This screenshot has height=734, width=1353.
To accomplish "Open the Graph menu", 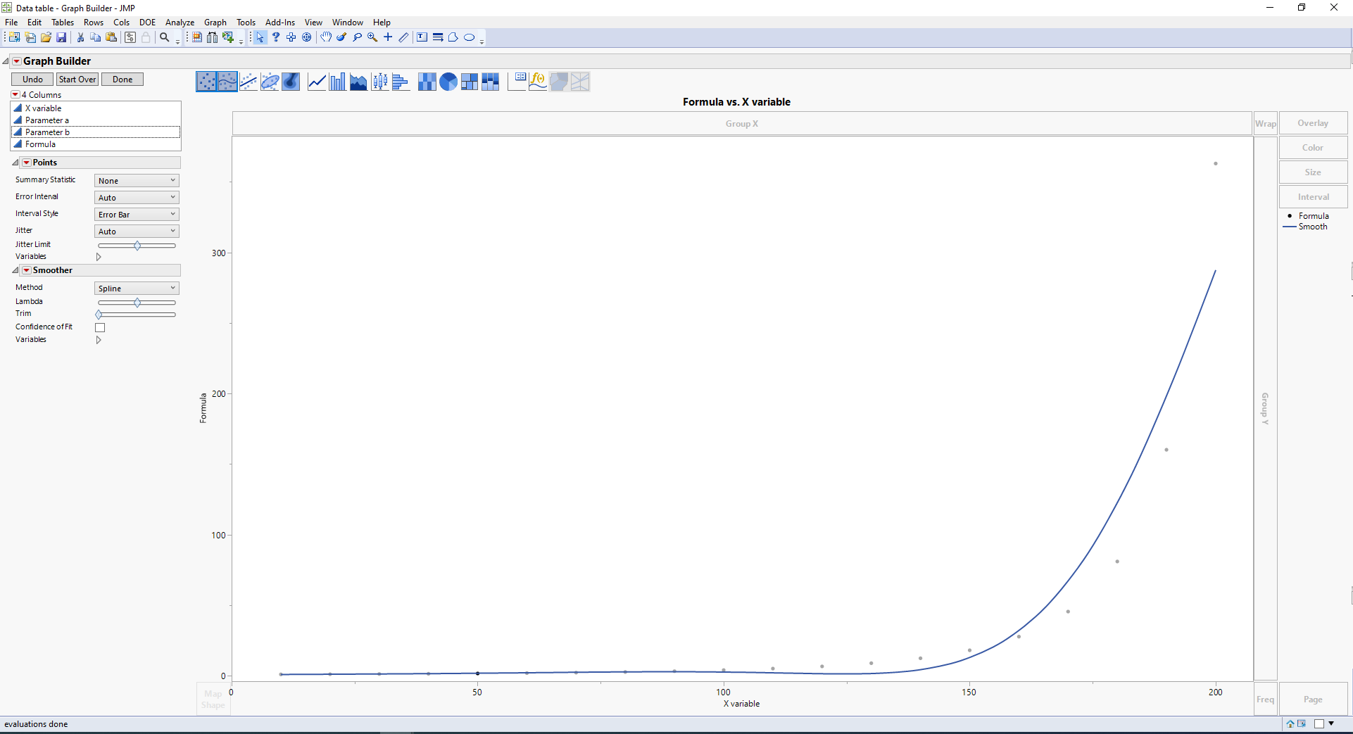I will [x=215, y=22].
